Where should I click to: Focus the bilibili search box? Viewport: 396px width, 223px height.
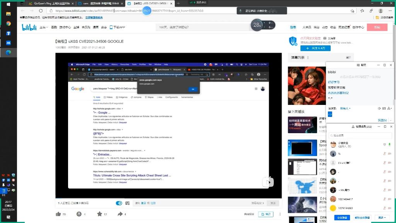tap(202, 27)
